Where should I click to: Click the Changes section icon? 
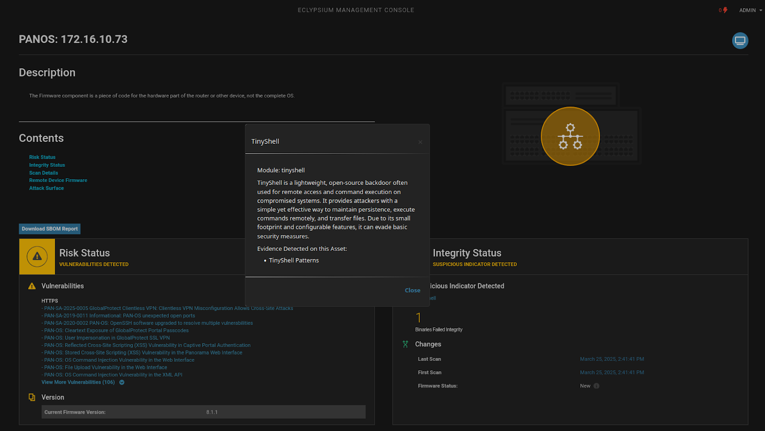(405, 344)
